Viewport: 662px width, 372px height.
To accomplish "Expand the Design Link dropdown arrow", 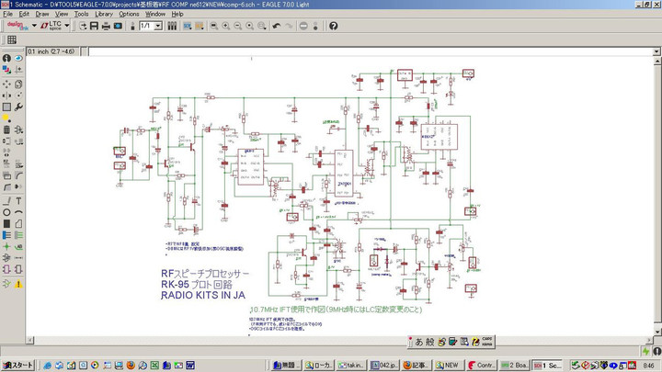I will (34, 26).
